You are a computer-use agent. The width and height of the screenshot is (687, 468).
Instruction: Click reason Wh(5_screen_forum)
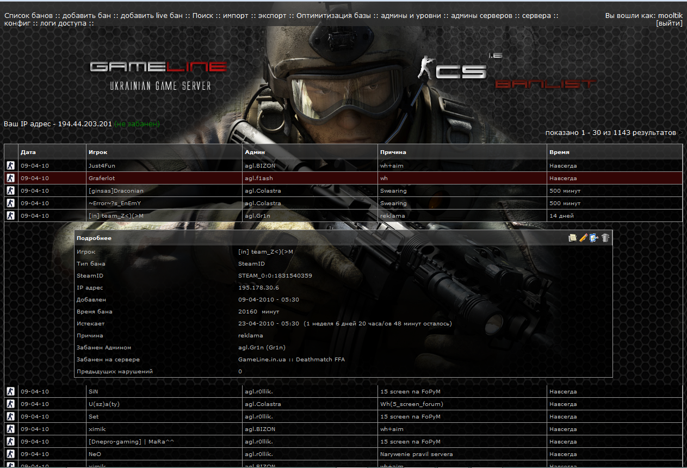[x=412, y=404]
